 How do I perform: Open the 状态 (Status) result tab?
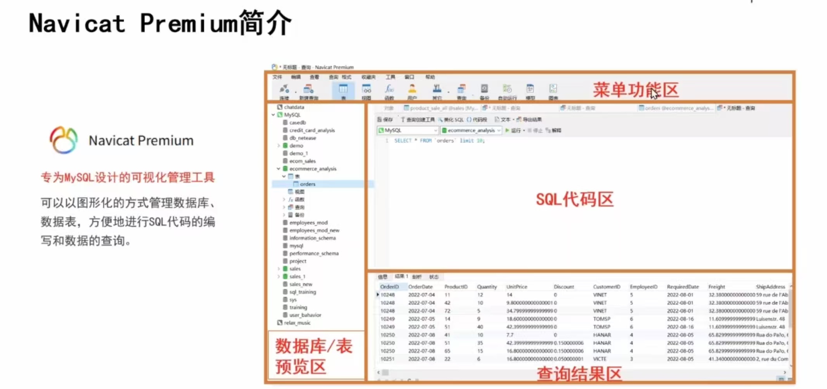click(x=434, y=277)
